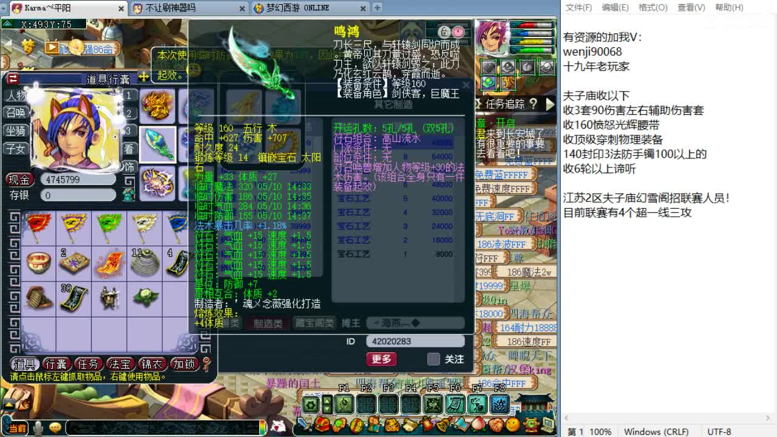Click the yellow anger bar
This screenshot has width=777, height=437.
pyautogui.click(x=533, y=42)
